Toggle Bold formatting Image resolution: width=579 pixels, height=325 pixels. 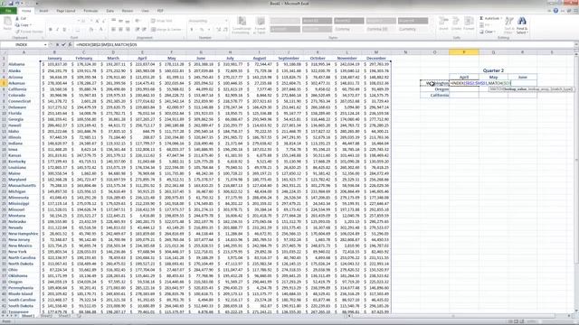coord(51,30)
